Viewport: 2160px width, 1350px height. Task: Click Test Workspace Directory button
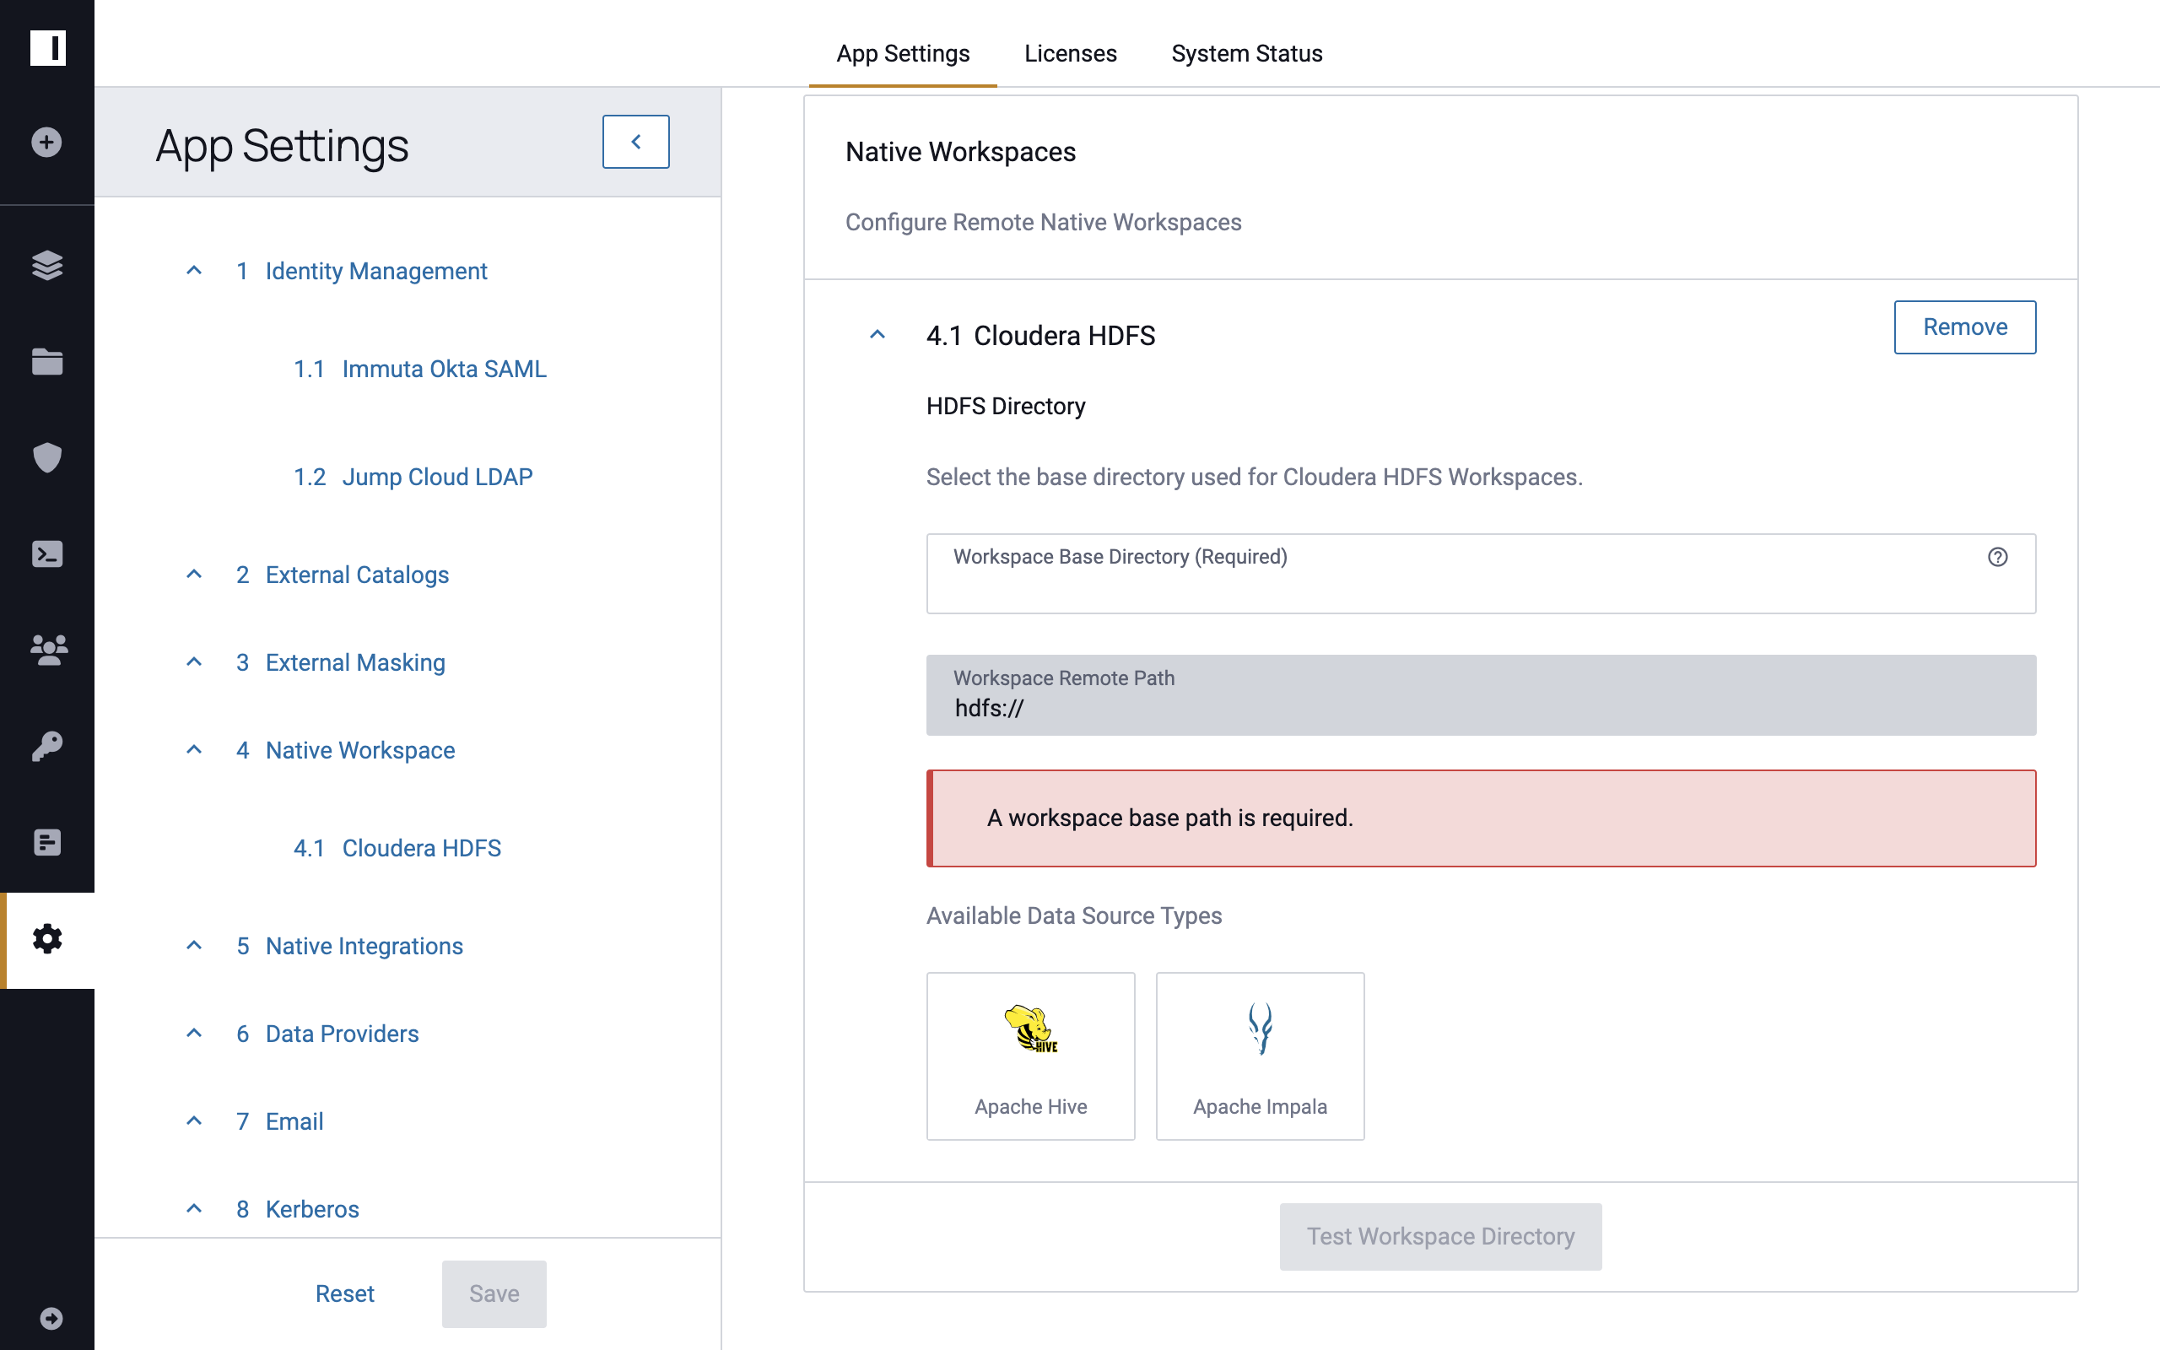(x=1440, y=1237)
